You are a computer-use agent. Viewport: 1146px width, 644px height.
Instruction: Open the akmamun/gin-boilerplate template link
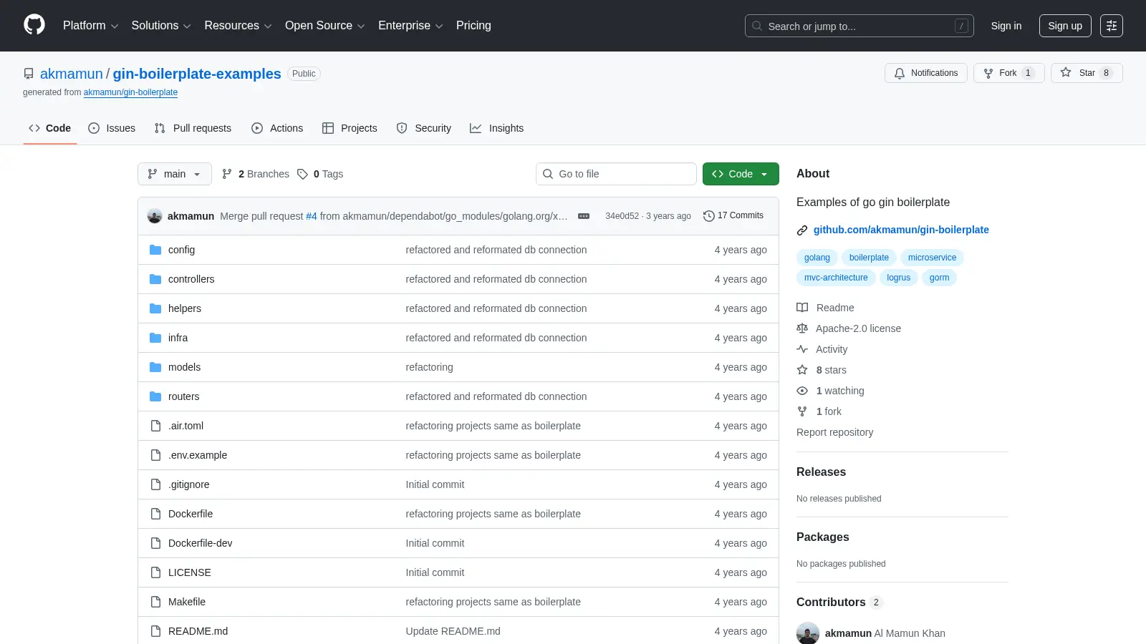pyautogui.click(x=130, y=92)
